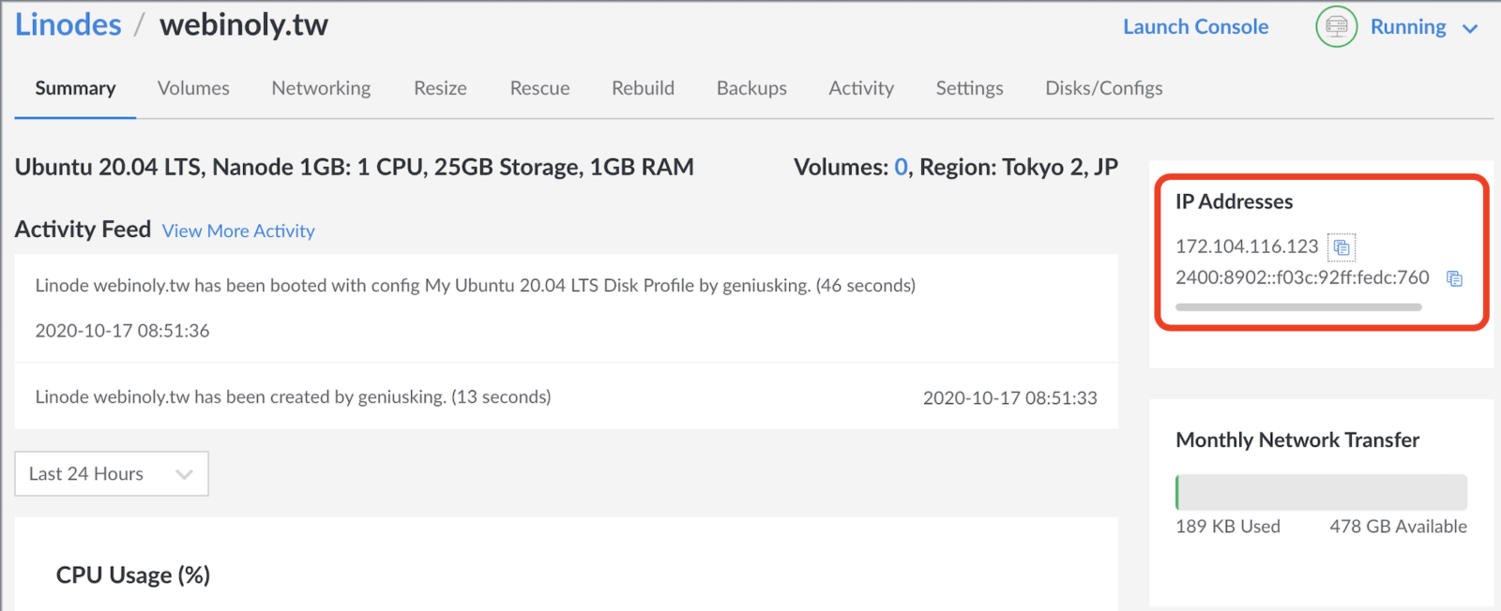The height and width of the screenshot is (611, 1501).
Task: Click the IP Addresses horizontal scrollbar
Action: point(1298,307)
